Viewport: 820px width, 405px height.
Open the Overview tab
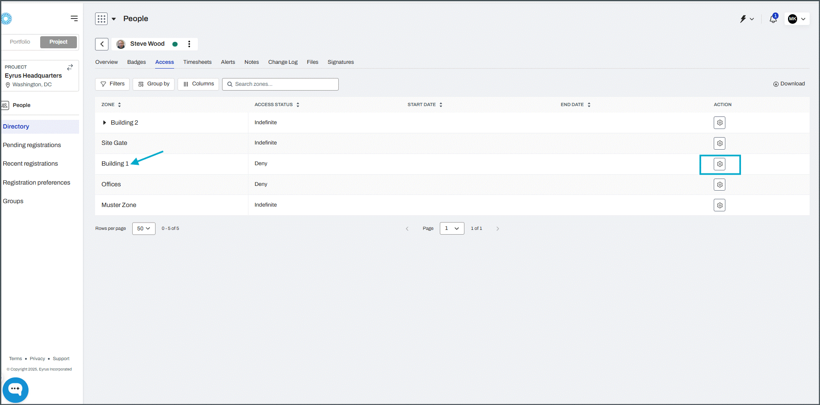point(106,62)
